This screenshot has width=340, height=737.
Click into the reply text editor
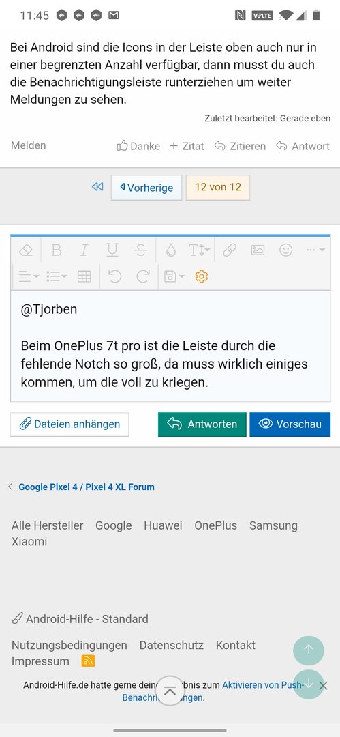tap(170, 346)
